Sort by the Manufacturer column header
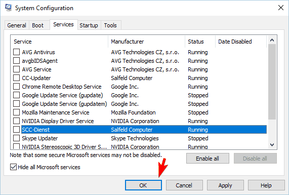 click(147, 42)
